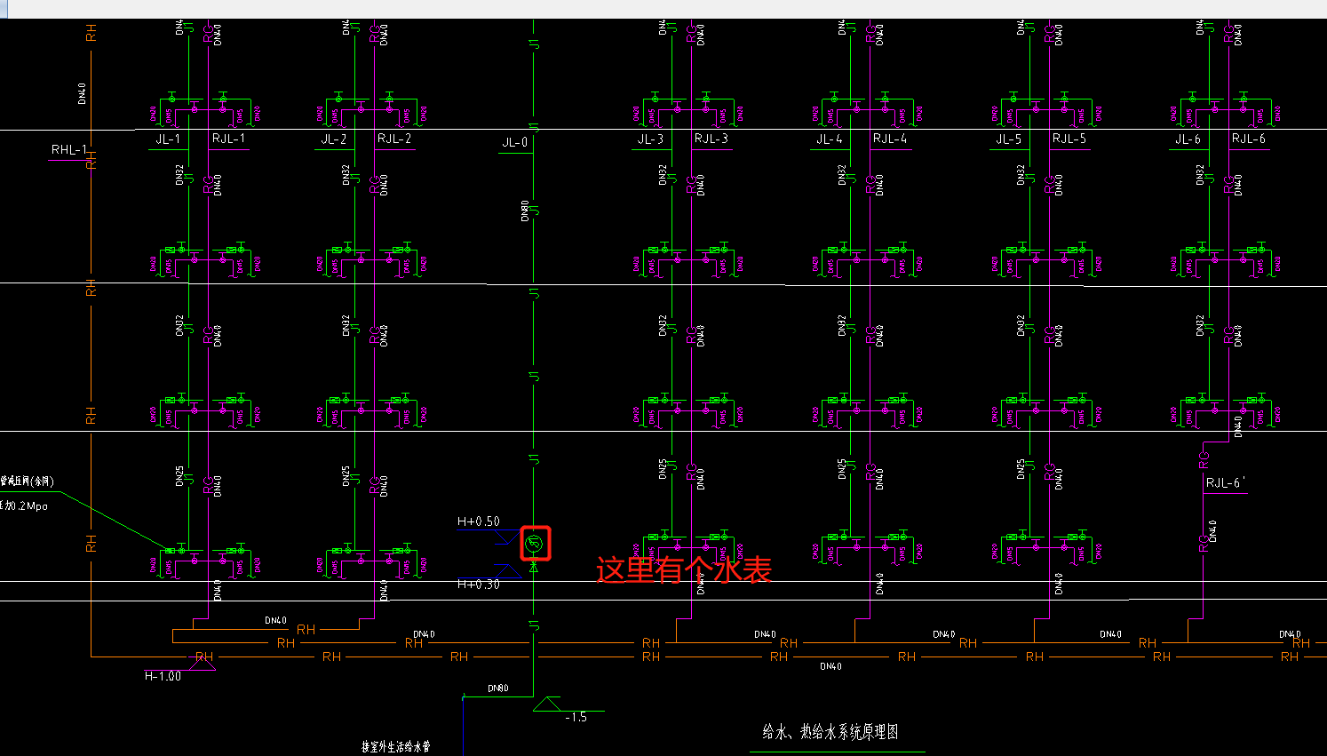The height and width of the screenshot is (756, 1327).
Task: Select the JL-6 riser label
Action: coord(1188,139)
